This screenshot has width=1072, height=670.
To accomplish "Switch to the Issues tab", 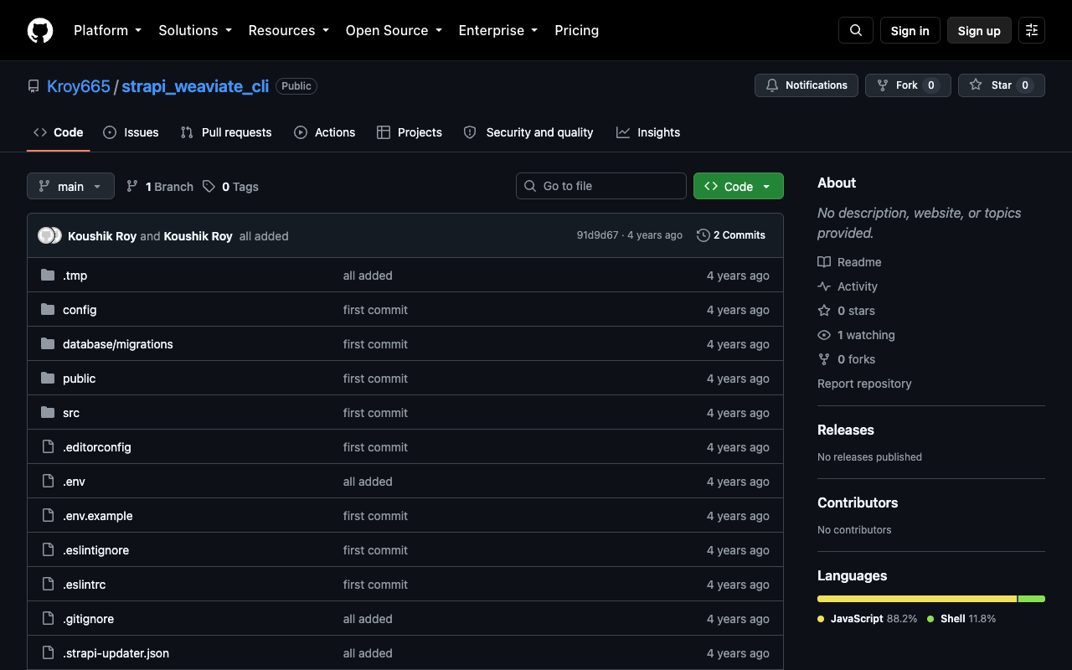I will tap(131, 132).
